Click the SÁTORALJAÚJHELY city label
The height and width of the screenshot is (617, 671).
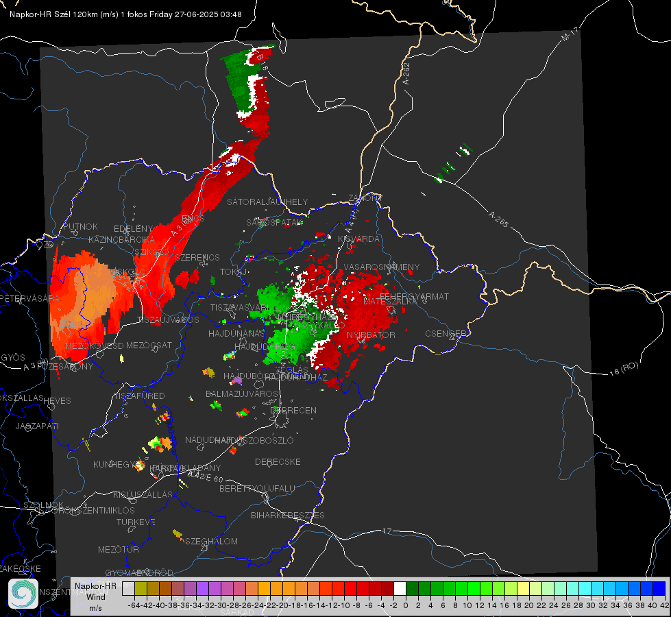pyautogui.click(x=267, y=202)
